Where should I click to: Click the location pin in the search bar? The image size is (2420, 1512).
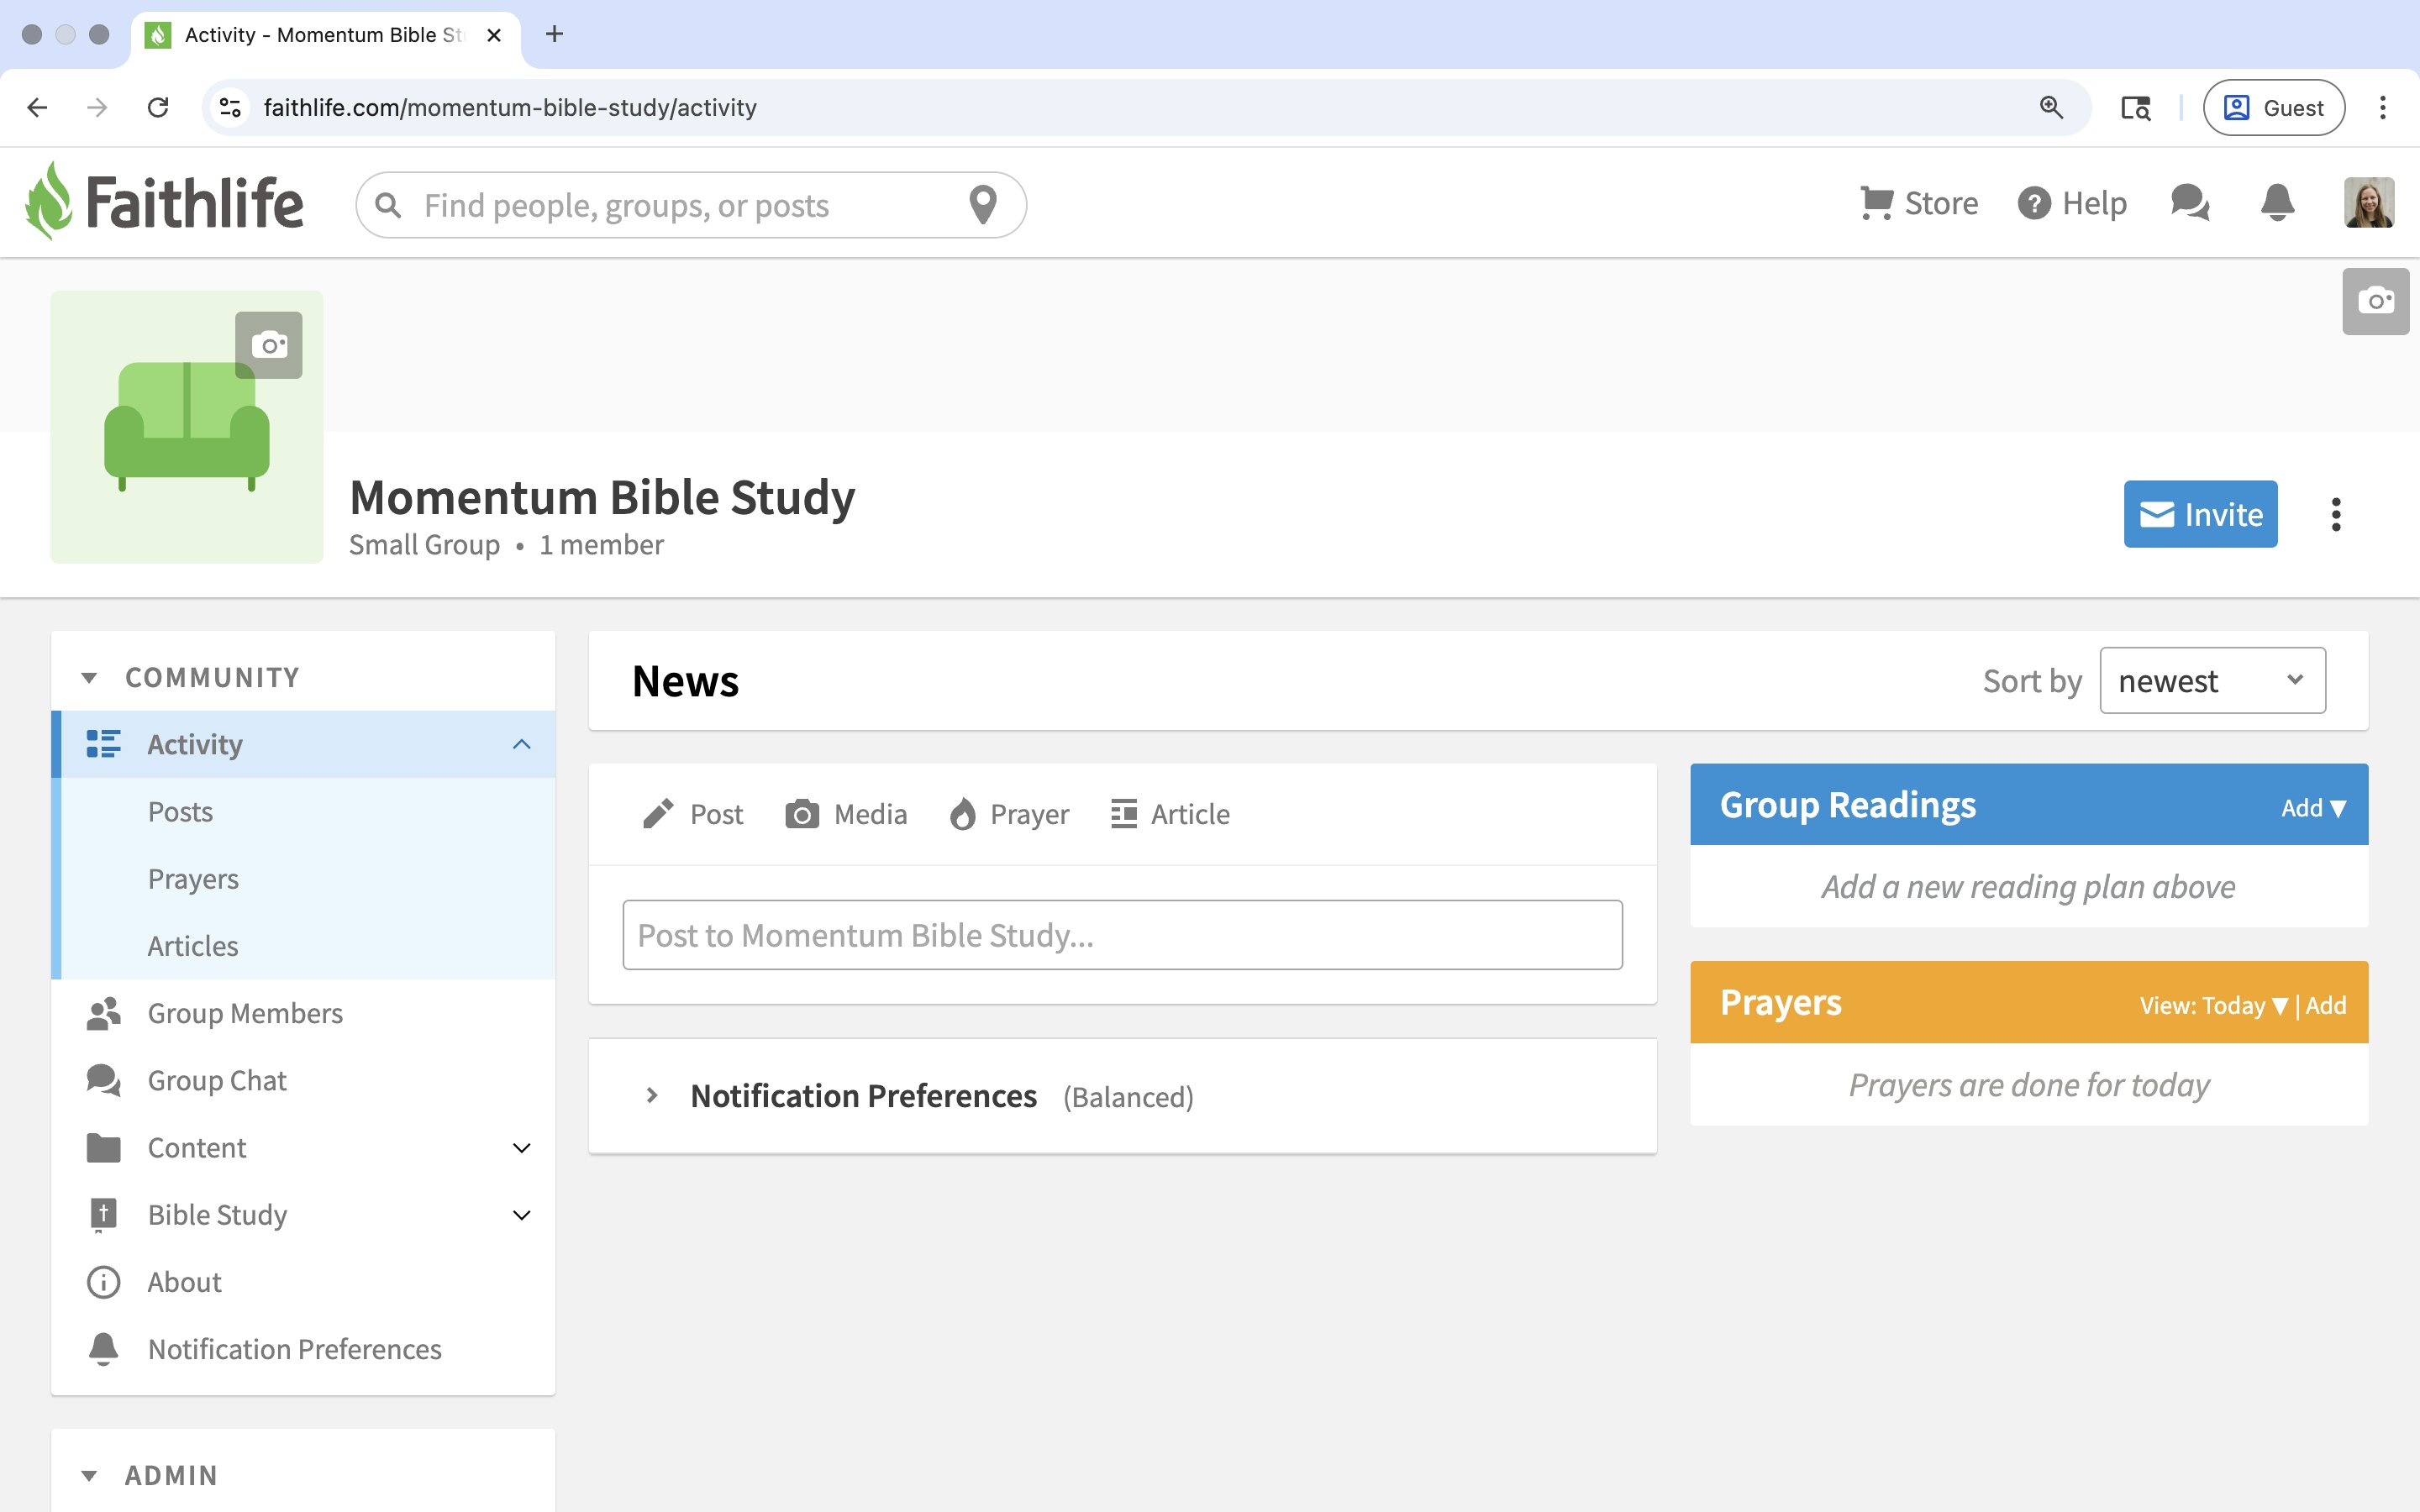tap(983, 205)
